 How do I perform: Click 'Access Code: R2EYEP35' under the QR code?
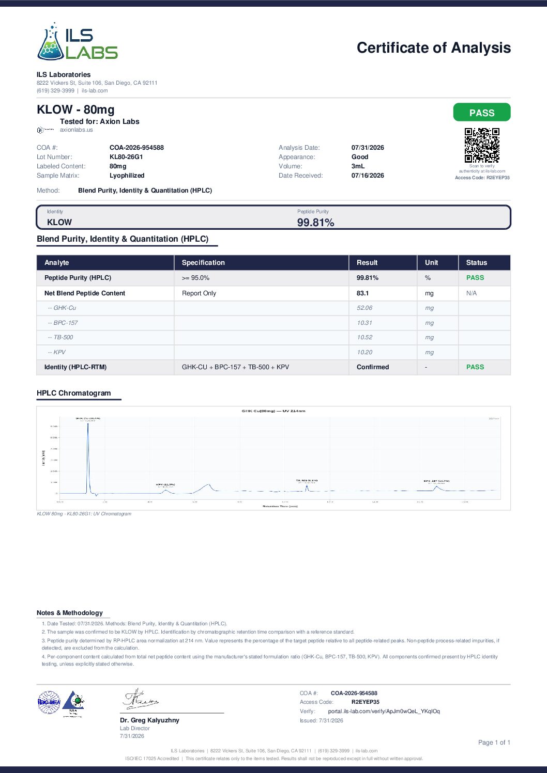pos(482,178)
